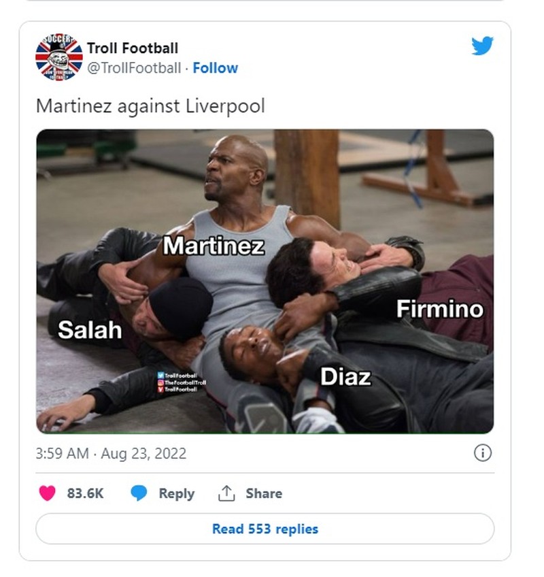Open tweet info via the circled-i icon
This screenshot has height=577, width=544.
tap(482, 452)
